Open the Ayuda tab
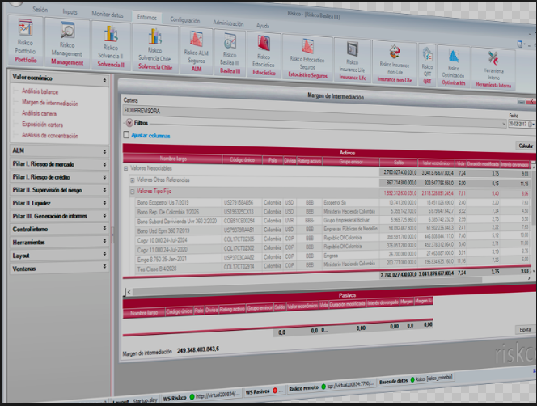537x406 pixels. coord(263,26)
